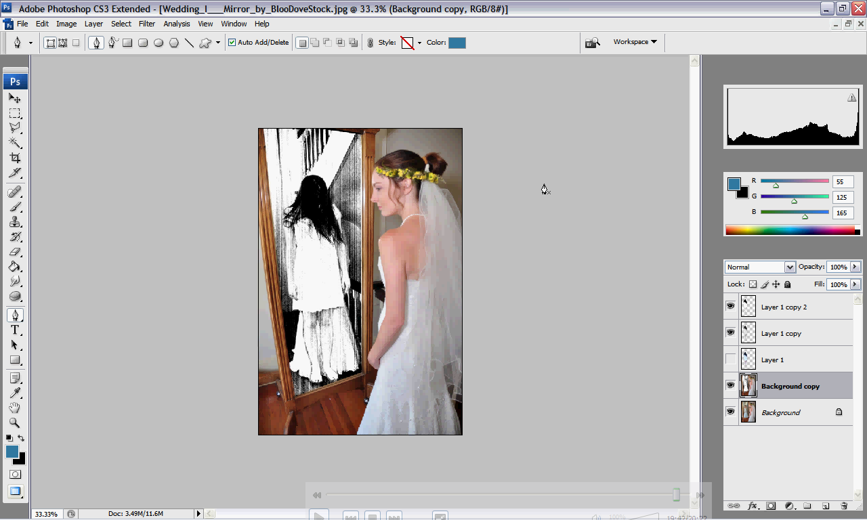Screen dimensions: 867x520
Task: Select the Hand tool
Action: coord(14,408)
